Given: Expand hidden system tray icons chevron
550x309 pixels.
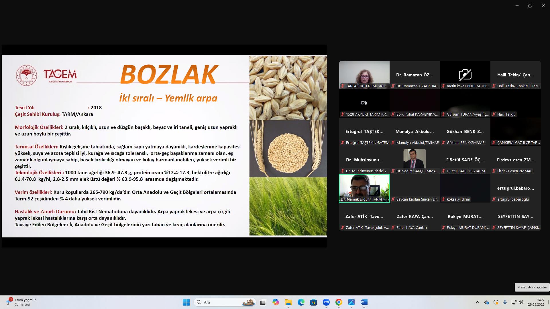Looking at the screenshot, I should [477, 302].
